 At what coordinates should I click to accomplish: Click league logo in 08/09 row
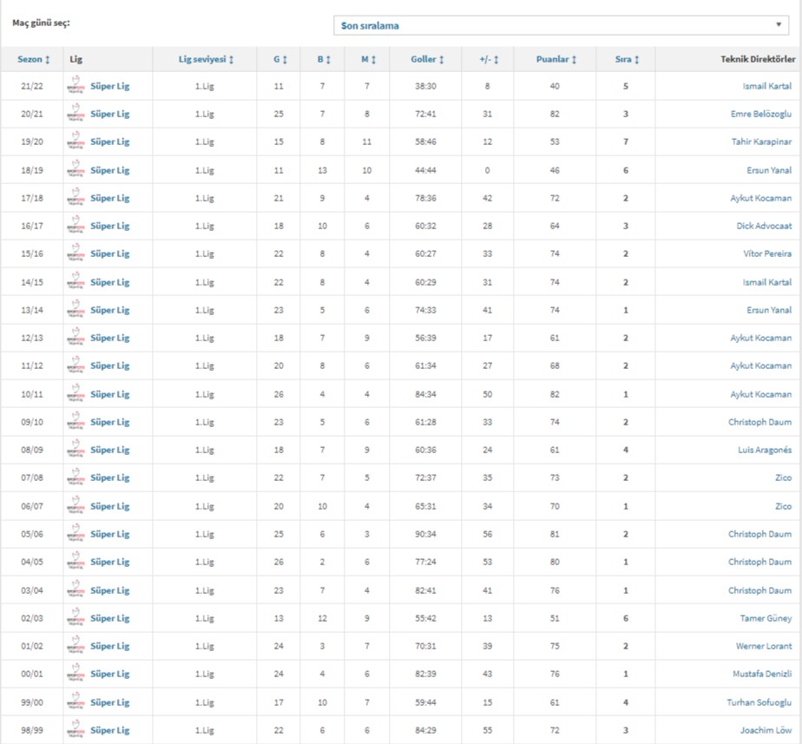(x=76, y=450)
